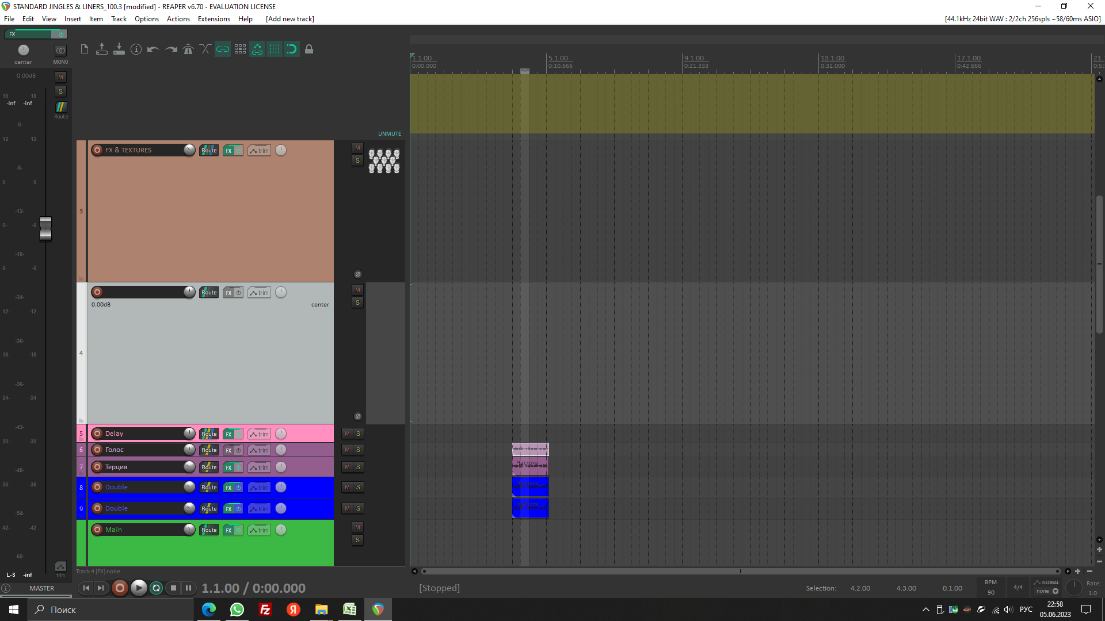
Task: Click the Undo arrow icon
Action: (x=154, y=49)
